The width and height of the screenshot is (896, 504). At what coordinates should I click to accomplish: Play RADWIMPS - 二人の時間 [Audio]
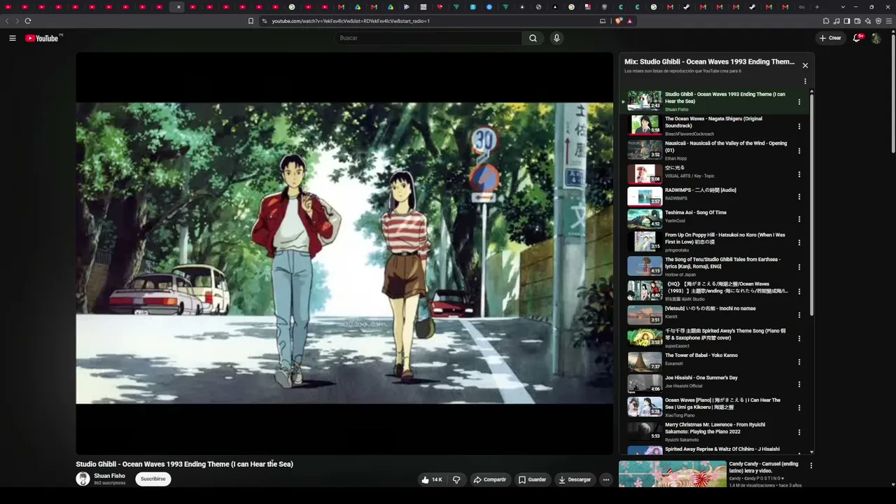(x=645, y=196)
